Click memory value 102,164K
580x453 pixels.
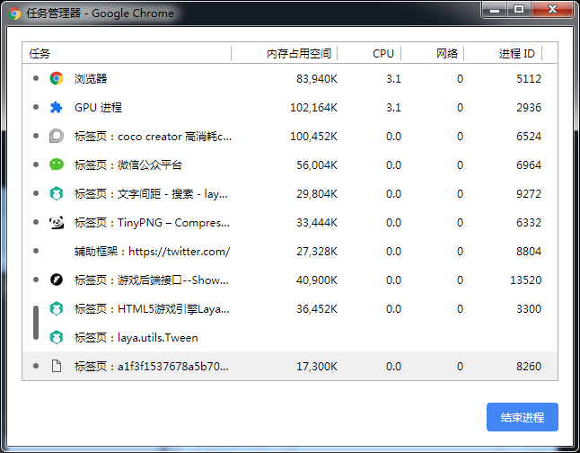click(x=313, y=108)
